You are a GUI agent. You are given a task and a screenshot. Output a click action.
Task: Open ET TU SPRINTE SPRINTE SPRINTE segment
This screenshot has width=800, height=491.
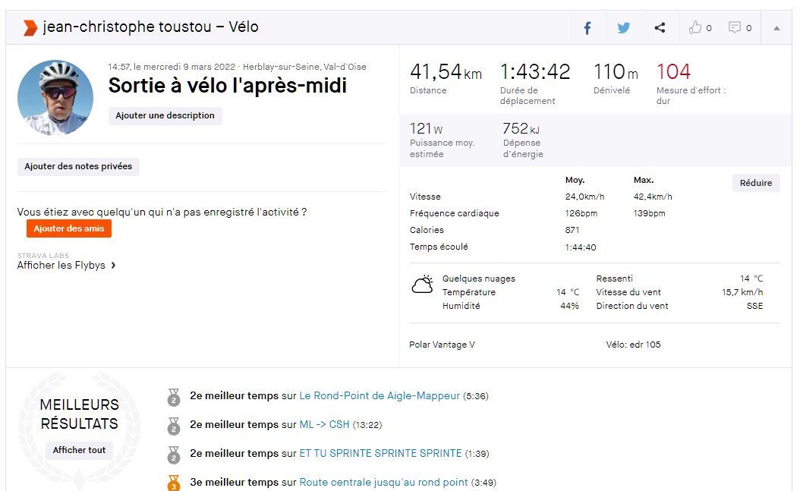point(380,454)
